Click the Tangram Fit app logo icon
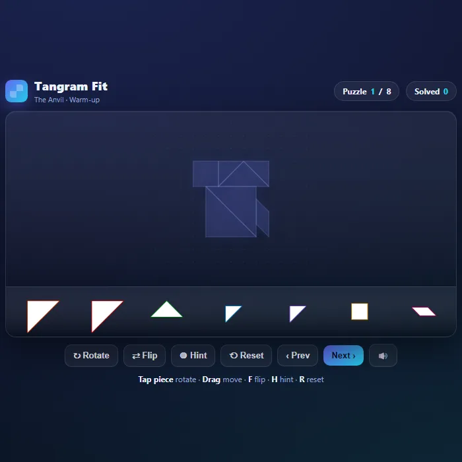 tap(16, 91)
